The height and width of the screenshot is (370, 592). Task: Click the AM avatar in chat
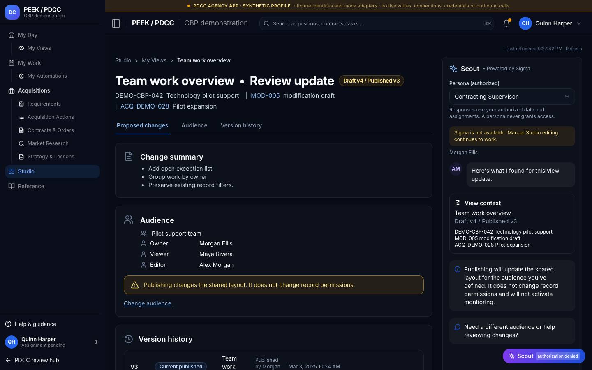click(456, 169)
